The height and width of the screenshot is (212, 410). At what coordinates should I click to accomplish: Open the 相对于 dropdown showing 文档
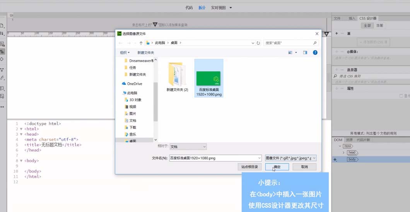tap(188, 146)
